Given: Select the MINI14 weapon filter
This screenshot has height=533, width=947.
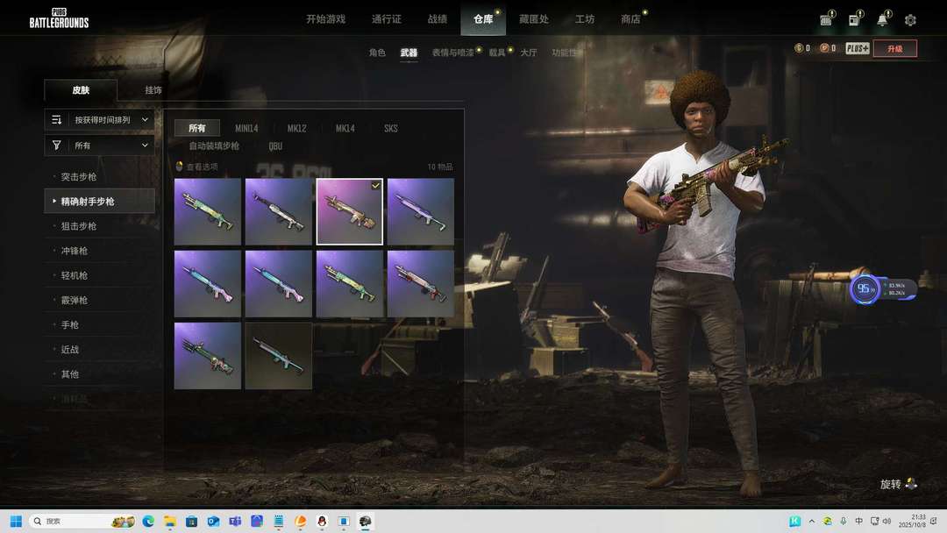Looking at the screenshot, I should [x=248, y=128].
